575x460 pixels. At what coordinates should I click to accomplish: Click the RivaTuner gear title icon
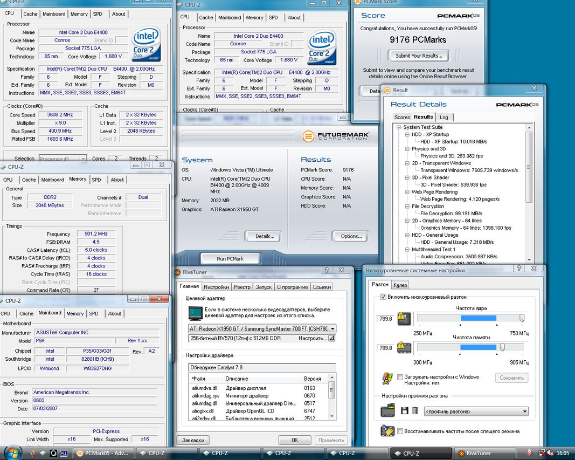pos(178,272)
